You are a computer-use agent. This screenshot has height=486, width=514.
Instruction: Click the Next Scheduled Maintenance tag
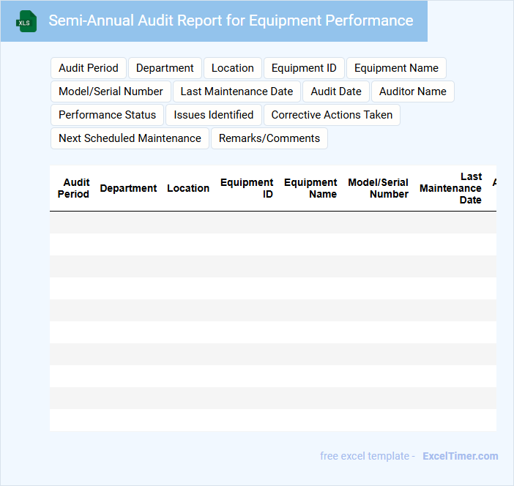[130, 138]
